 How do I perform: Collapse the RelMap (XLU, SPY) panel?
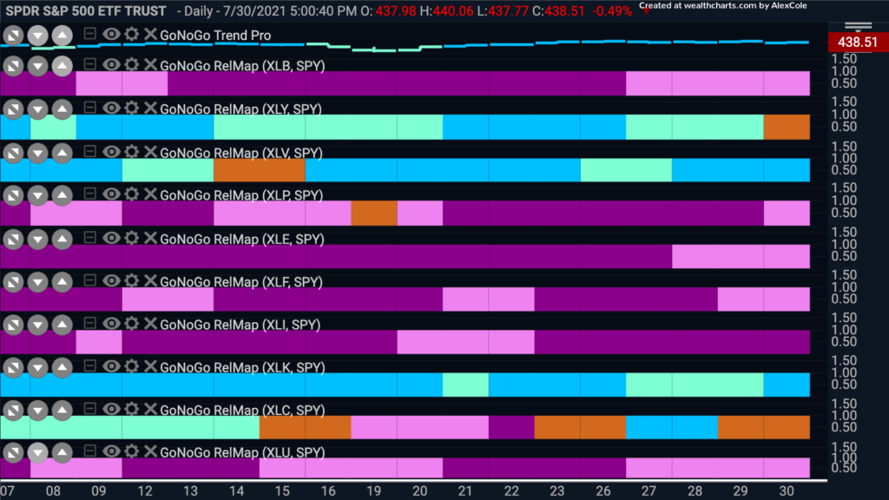click(89, 451)
